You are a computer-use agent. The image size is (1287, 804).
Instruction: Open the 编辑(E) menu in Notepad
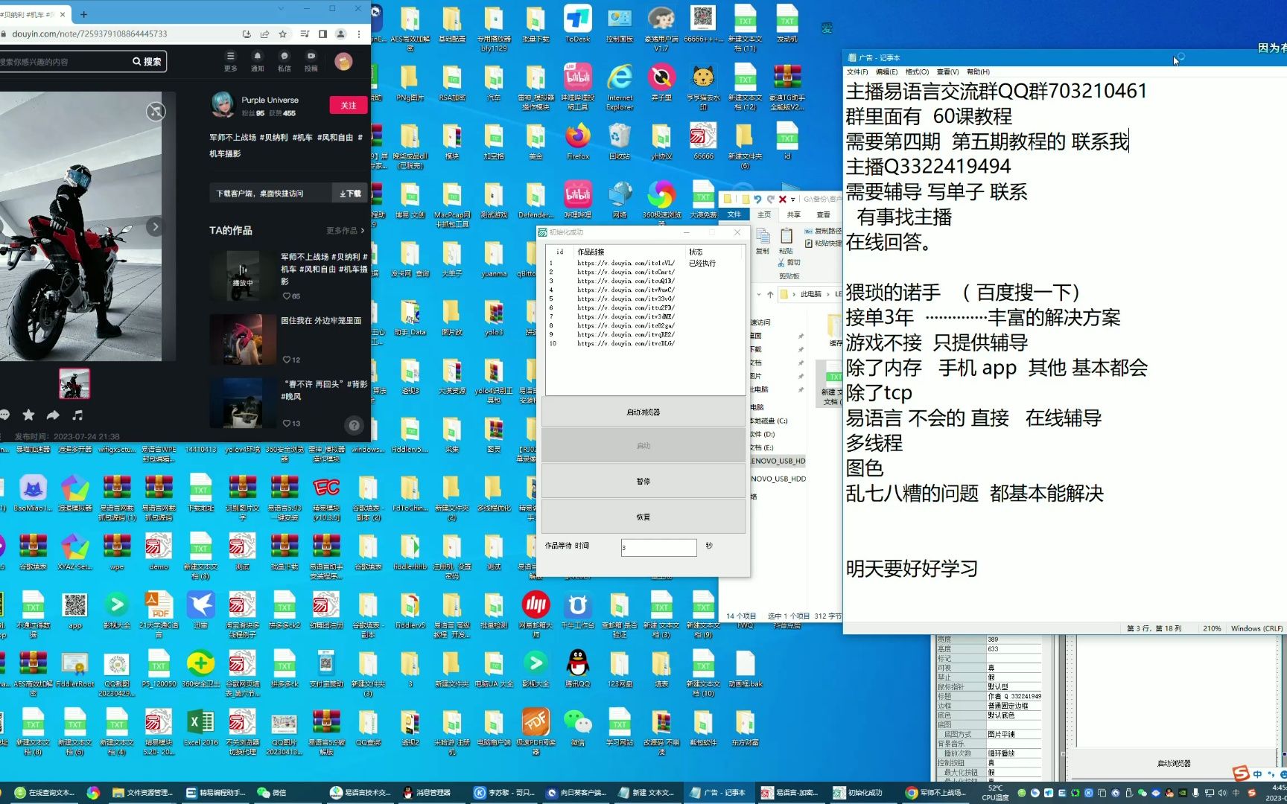(886, 72)
